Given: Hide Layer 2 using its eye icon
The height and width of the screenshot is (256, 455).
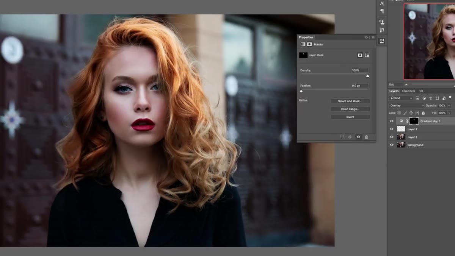Looking at the screenshot, I should click(392, 129).
